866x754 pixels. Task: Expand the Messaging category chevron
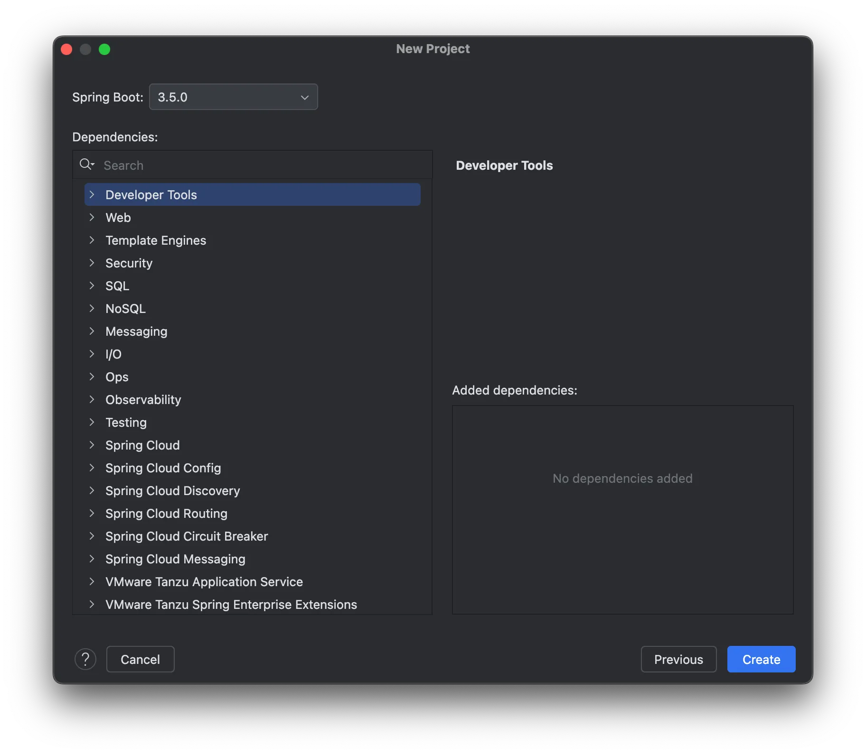coord(92,331)
